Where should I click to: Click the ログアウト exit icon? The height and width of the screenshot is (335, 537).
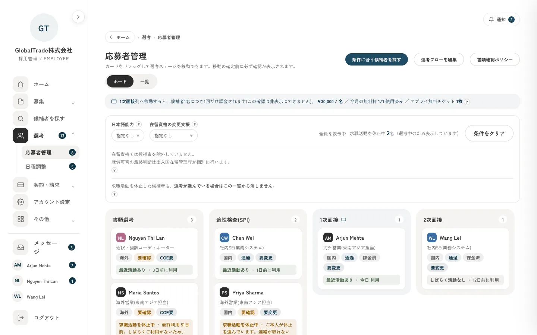click(21, 318)
